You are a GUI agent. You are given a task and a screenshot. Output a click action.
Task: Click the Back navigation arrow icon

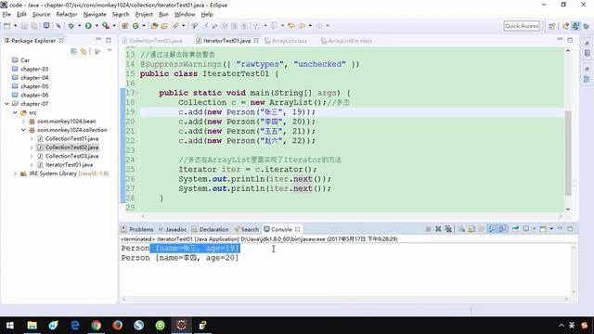pos(302,26)
